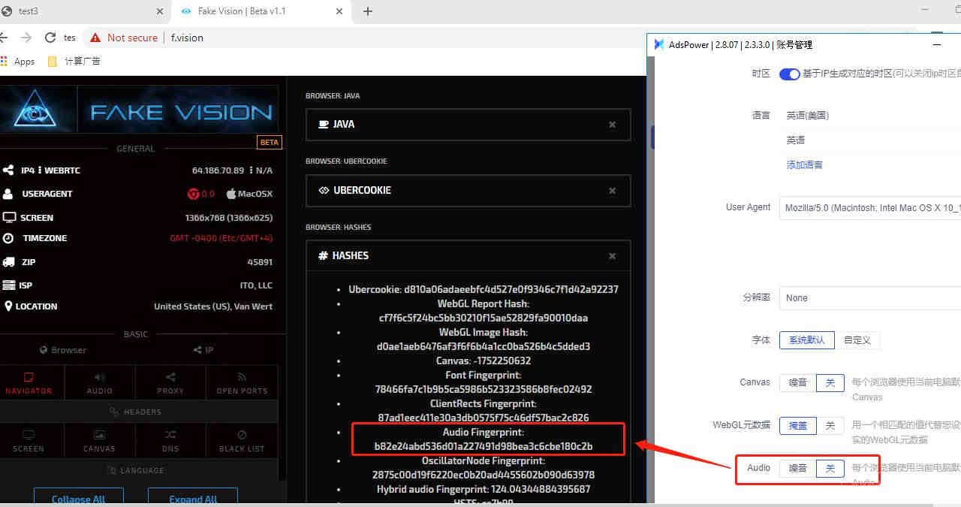The height and width of the screenshot is (507, 961).
Task: Close the UBERCOOKIE panel
Action: click(613, 191)
